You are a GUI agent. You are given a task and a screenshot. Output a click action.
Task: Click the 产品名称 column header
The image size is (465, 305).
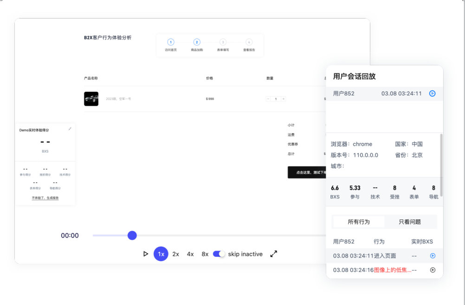point(91,78)
